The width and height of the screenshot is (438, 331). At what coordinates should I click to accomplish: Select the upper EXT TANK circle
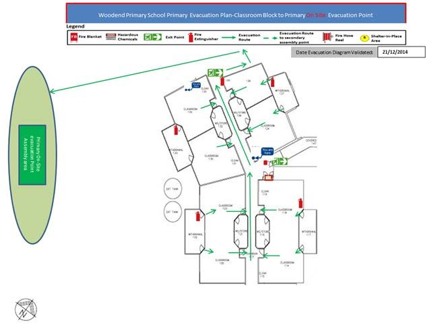(x=173, y=189)
